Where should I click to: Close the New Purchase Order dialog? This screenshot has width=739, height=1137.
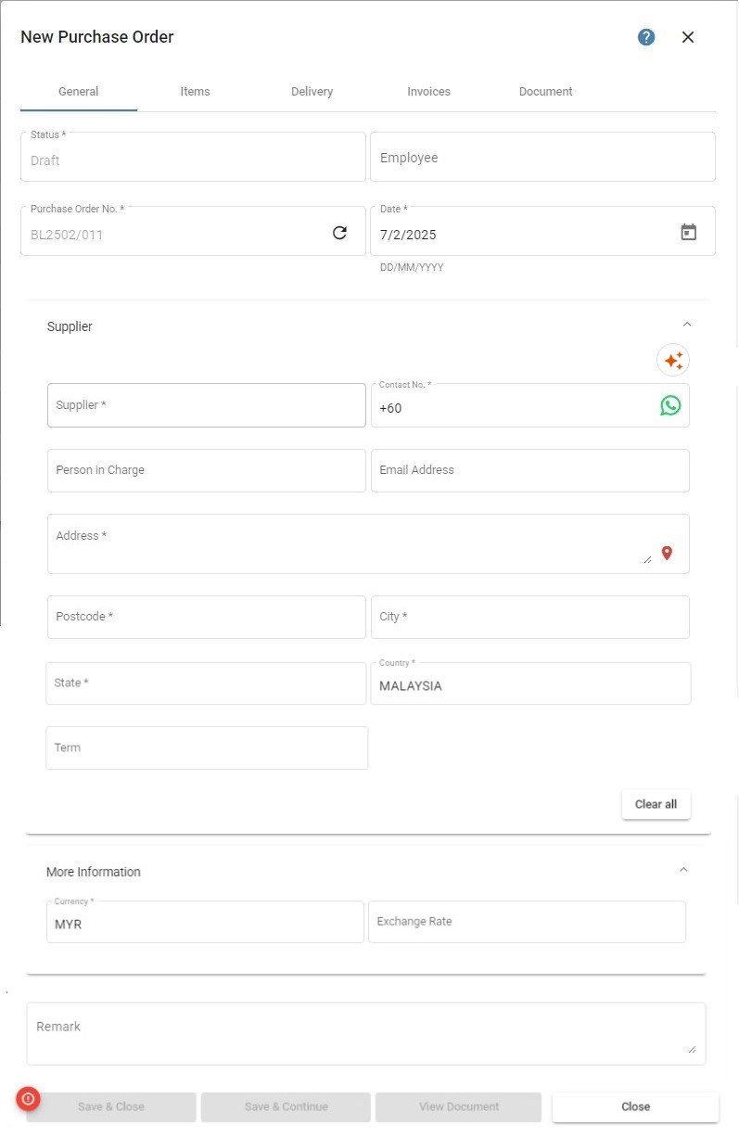pos(688,37)
